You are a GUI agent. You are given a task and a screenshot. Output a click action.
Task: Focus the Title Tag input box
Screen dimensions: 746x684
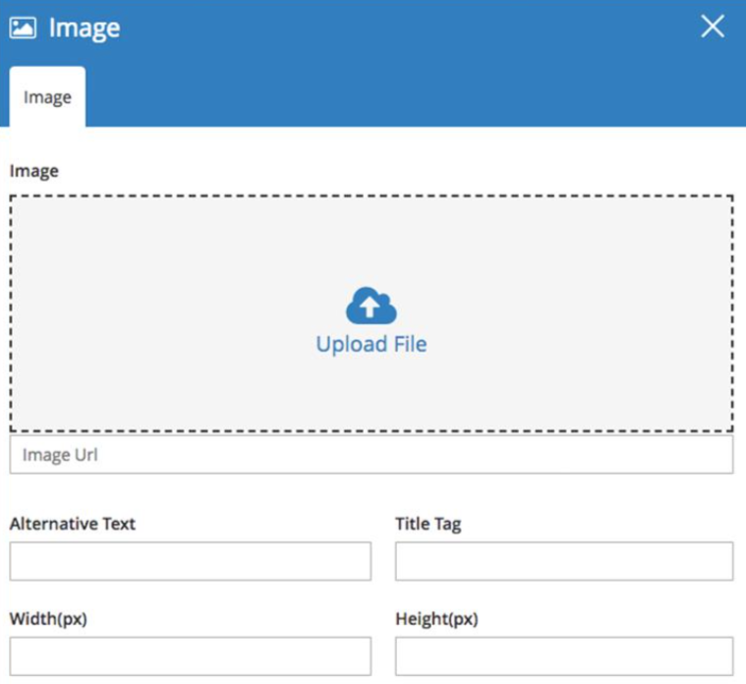coord(564,561)
